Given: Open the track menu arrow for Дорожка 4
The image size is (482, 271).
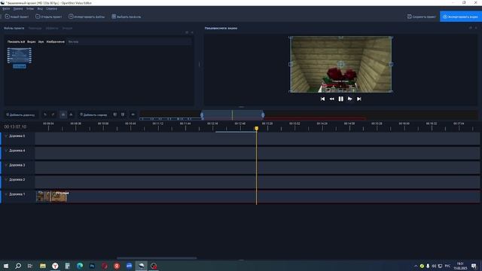Looking at the screenshot, I should click(6, 151).
